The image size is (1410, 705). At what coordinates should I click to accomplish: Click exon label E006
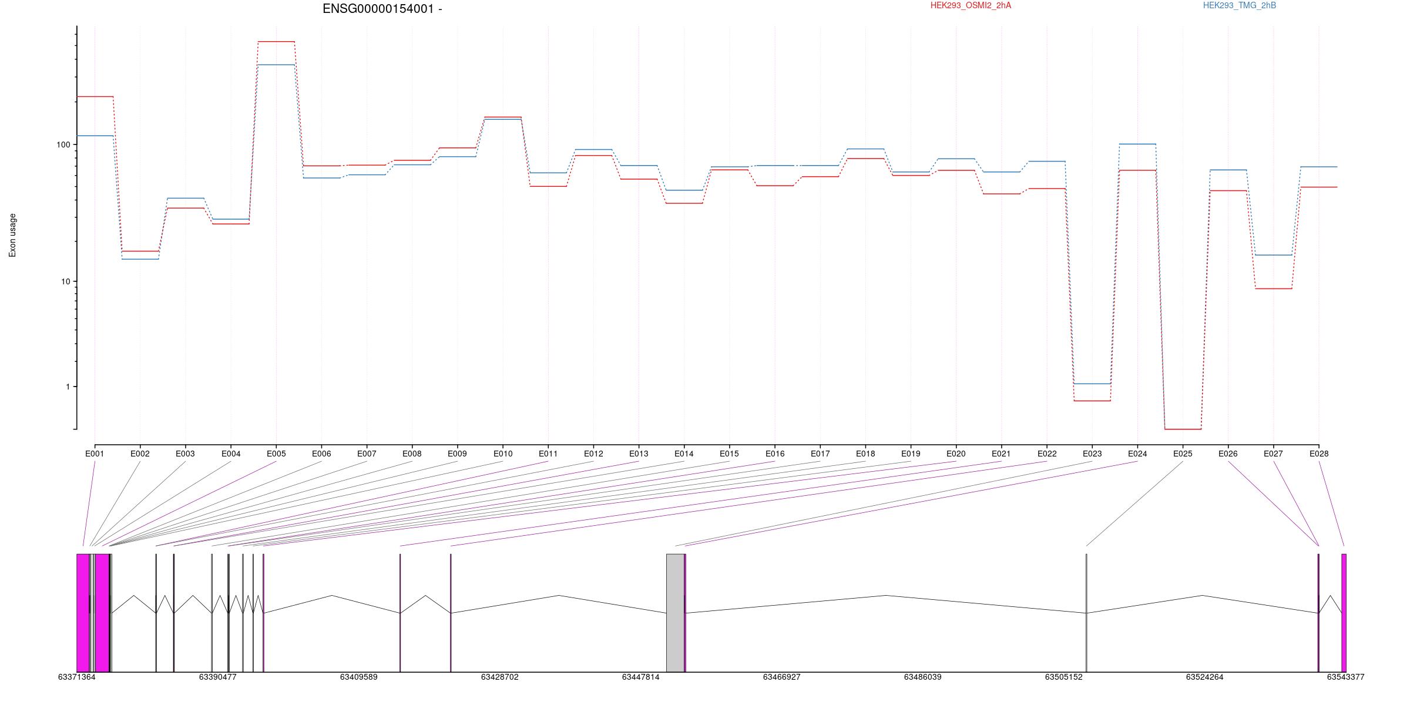point(321,454)
